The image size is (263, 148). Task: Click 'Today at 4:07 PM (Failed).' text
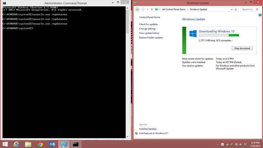(x=229, y=62)
